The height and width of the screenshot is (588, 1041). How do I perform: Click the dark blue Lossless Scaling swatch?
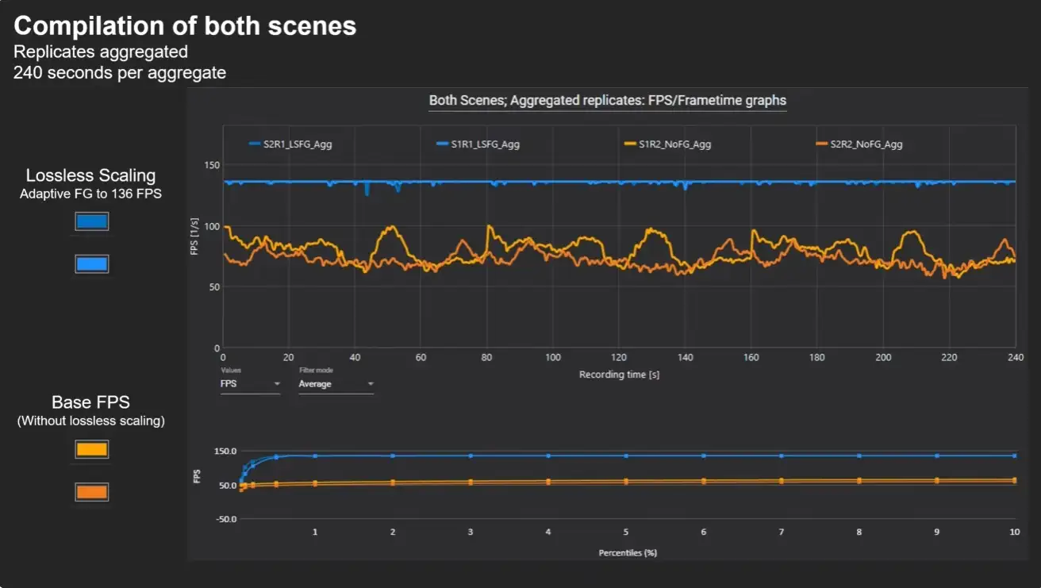(91, 221)
